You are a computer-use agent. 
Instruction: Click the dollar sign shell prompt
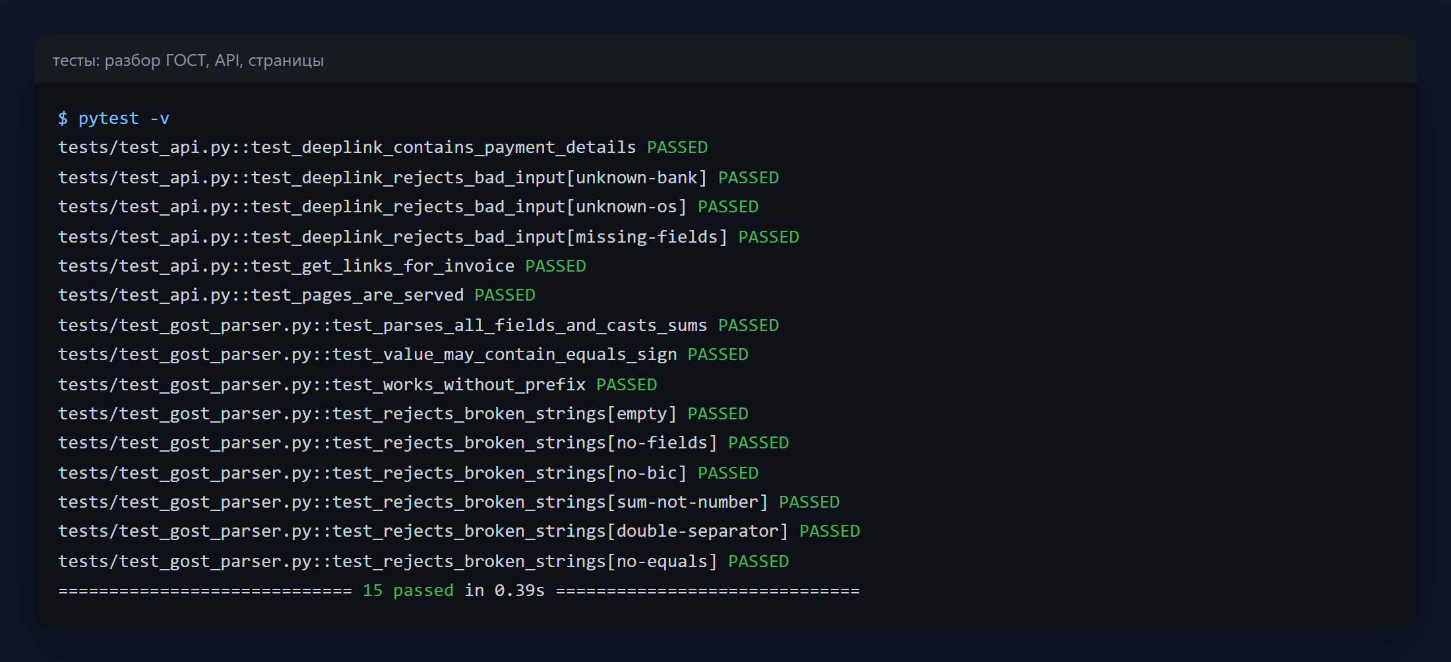click(x=63, y=118)
